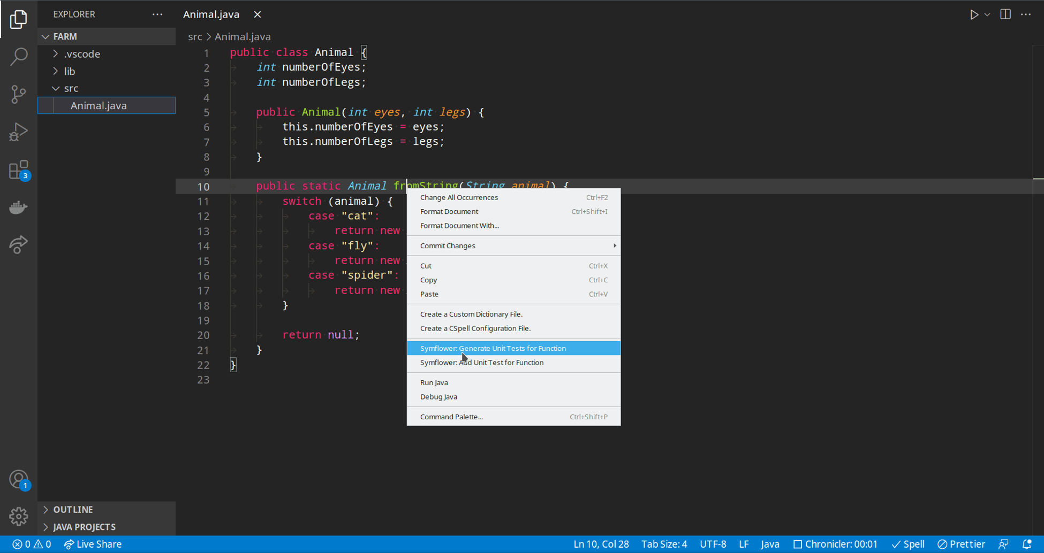This screenshot has height=553, width=1044.
Task: Select the Animal.java editor tab
Action: [211, 14]
